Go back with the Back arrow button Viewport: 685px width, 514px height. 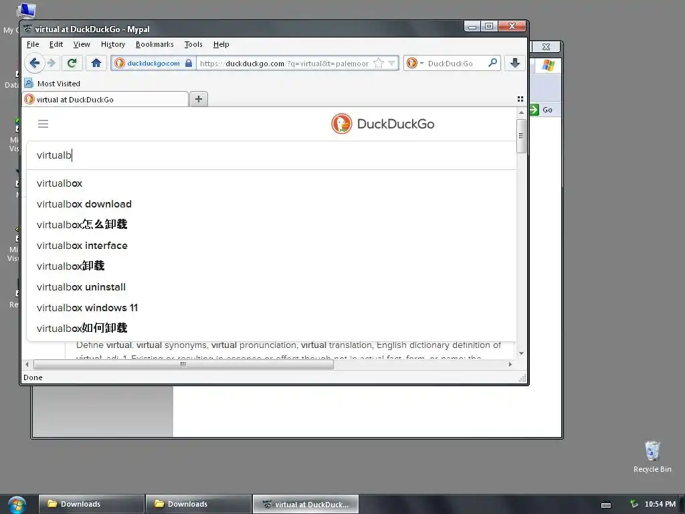click(x=35, y=64)
